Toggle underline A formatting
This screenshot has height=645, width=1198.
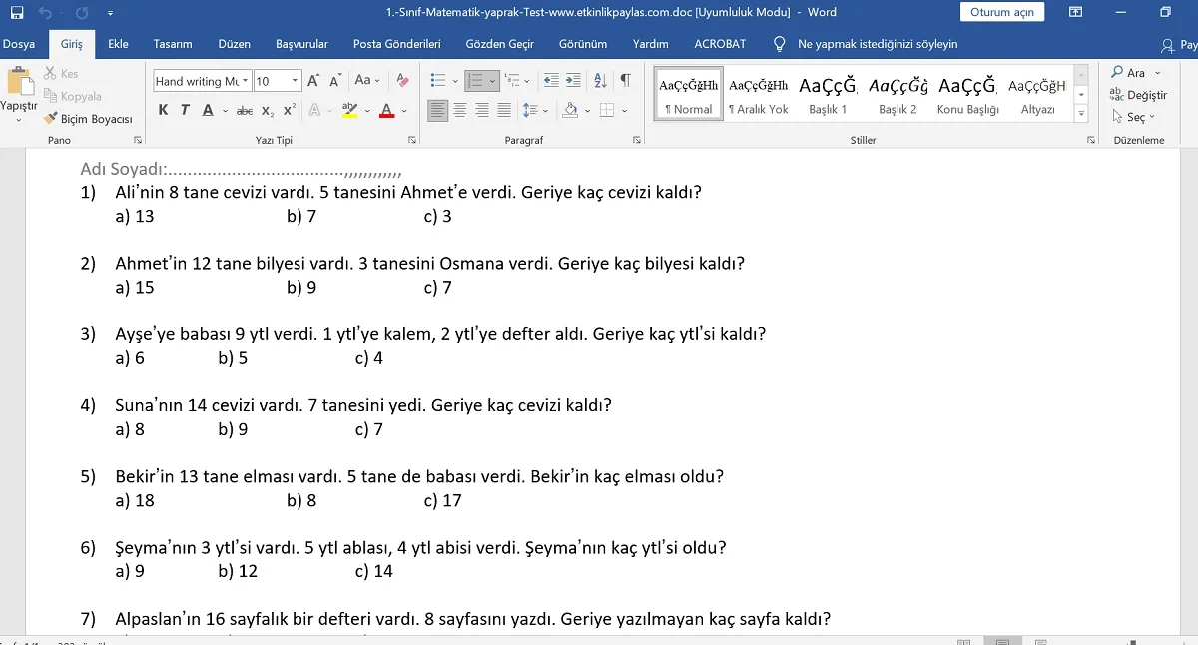208,111
